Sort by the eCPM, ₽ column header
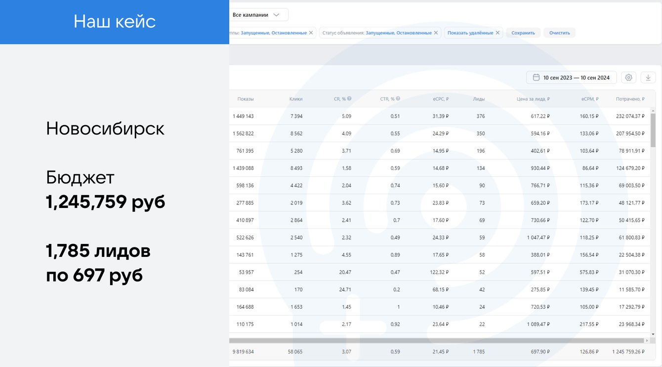 coord(590,99)
